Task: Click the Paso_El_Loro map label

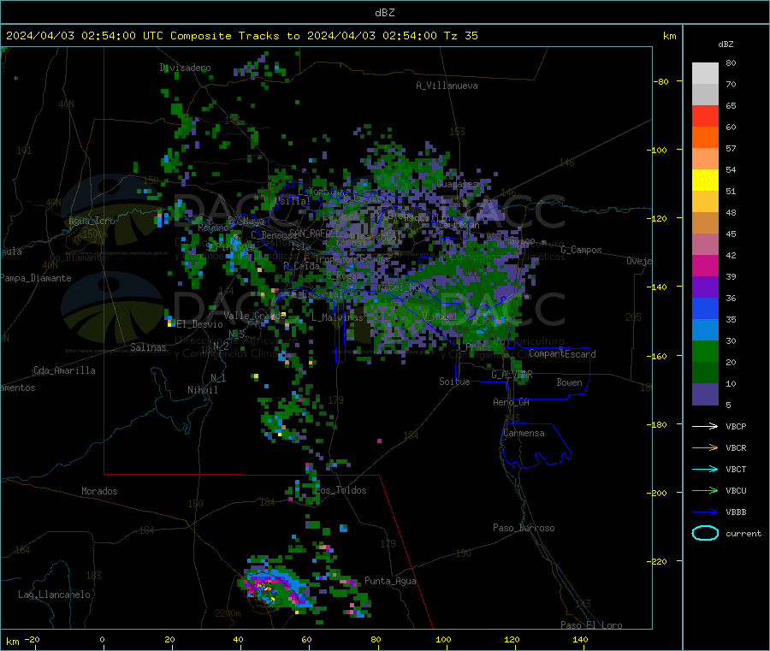Action: click(591, 625)
